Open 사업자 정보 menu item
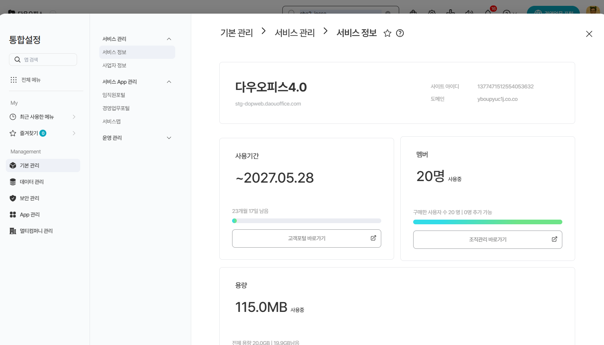The width and height of the screenshot is (604, 345). (114, 65)
